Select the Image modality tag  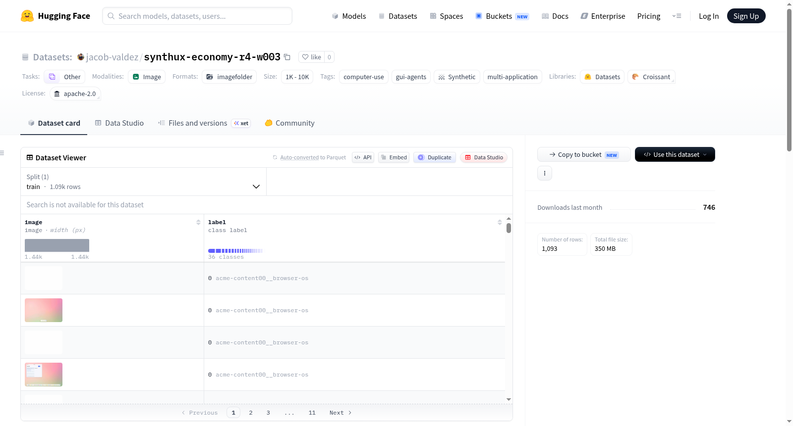coord(147,77)
